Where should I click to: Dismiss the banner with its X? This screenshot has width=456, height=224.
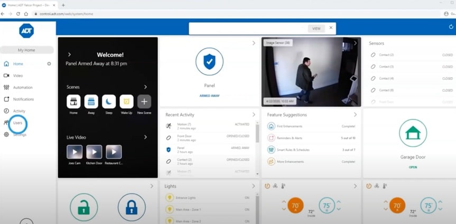(331, 27)
